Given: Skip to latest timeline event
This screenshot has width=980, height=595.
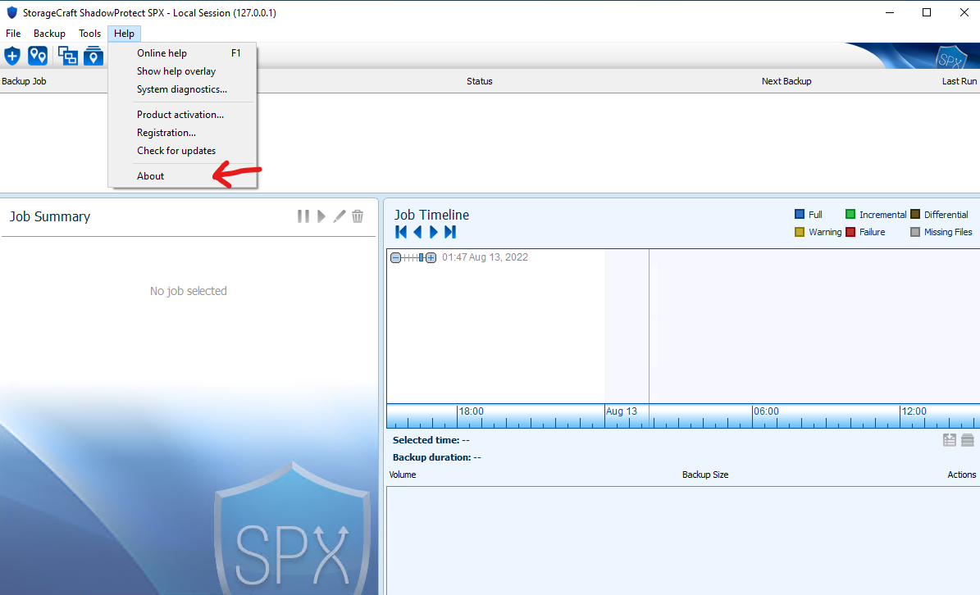Looking at the screenshot, I should (x=449, y=232).
